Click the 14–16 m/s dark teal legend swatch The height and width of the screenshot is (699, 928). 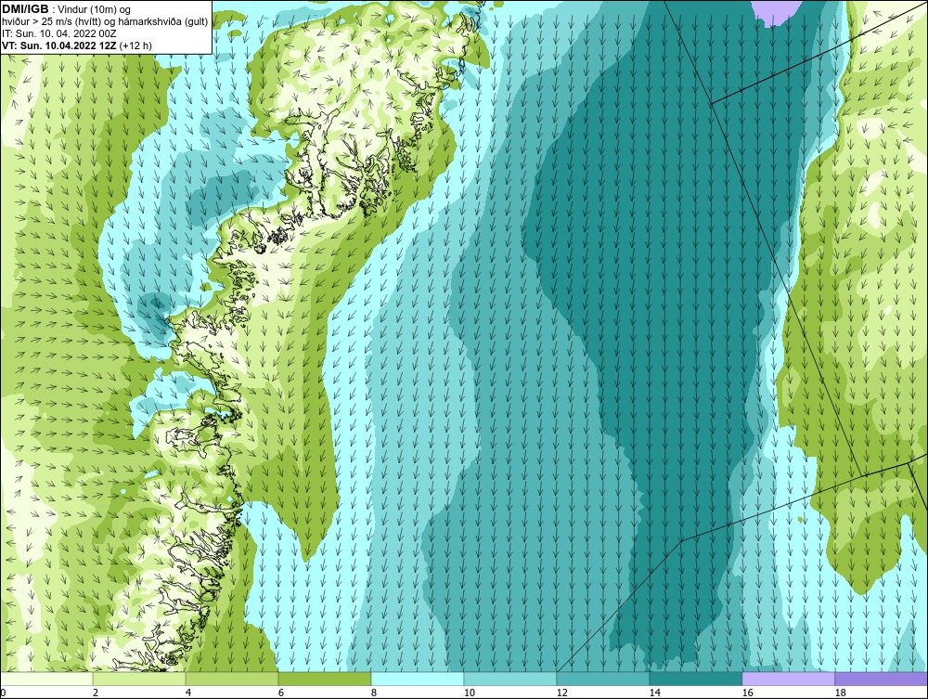(x=695, y=679)
